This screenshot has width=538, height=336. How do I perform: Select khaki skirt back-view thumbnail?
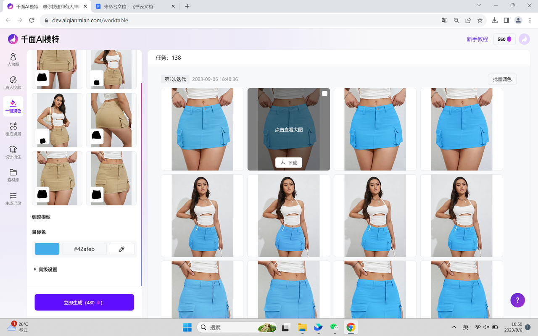pyautogui.click(x=111, y=120)
